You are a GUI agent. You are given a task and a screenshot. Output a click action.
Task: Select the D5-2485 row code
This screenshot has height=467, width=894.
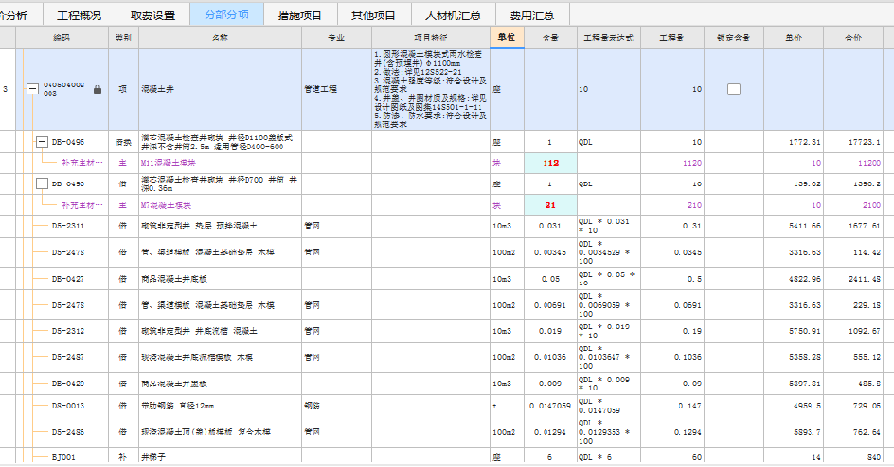pos(68,432)
